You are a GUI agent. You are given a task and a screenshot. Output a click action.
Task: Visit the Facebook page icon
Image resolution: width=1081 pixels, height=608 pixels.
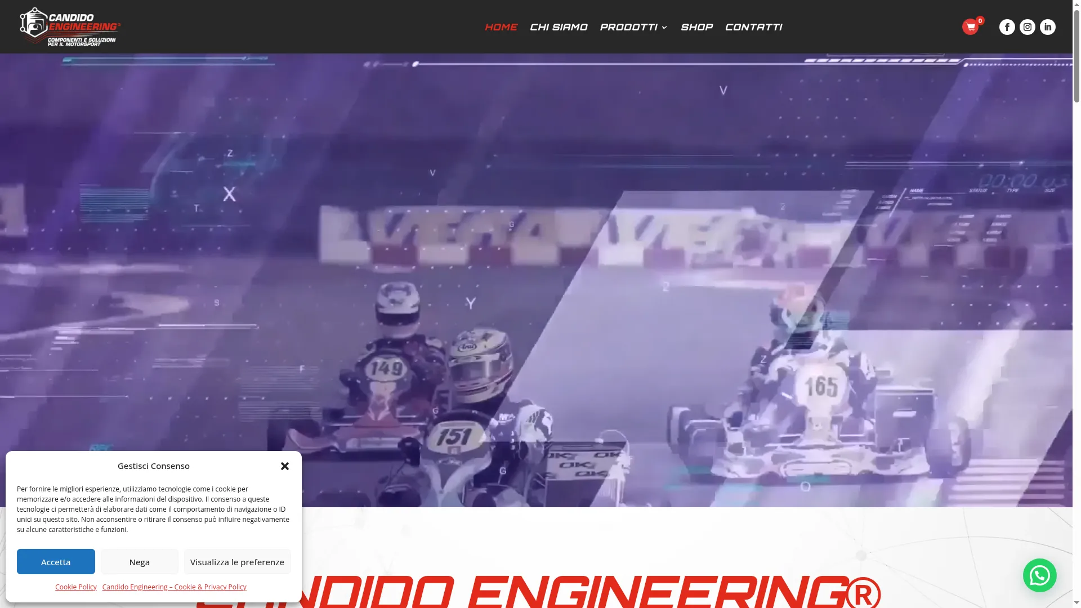1007,27
